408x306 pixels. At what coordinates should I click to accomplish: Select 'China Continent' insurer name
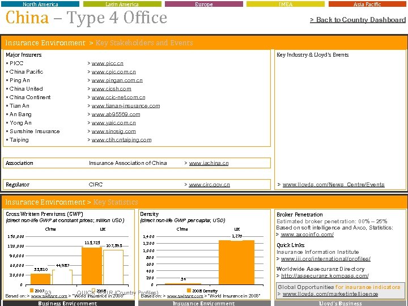coord(30,97)
